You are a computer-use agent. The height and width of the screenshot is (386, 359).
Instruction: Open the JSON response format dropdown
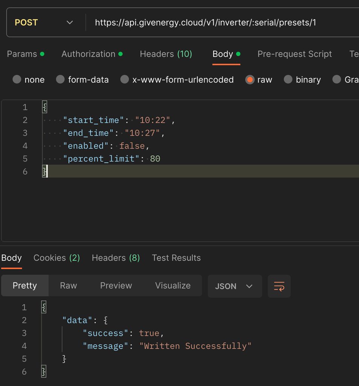[x=234, y=286]
